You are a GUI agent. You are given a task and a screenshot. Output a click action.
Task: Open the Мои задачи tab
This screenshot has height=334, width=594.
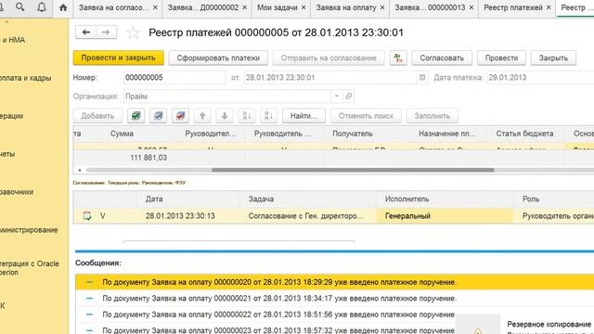(x=277, y=7)
